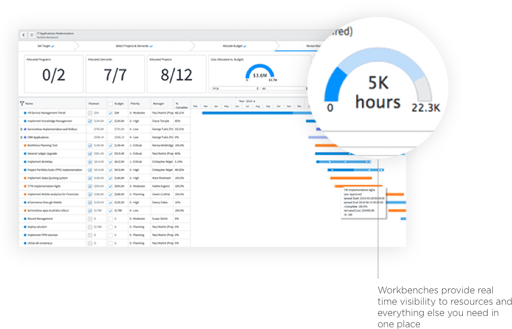Uncheck the Budget box for Implement Knowledge Management
This screenshot has width=512, height=329.
[x=111, y=121]
